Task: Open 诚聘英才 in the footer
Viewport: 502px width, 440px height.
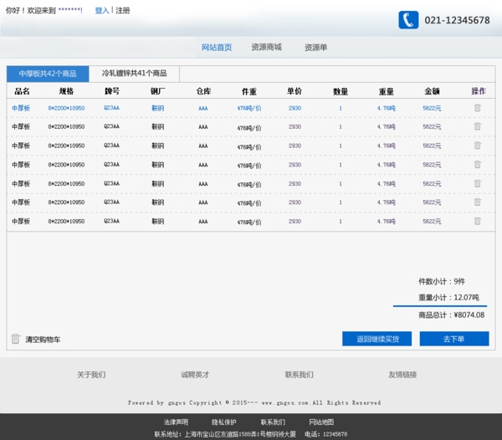Action: pyautogui.click(x=195, y=375)
